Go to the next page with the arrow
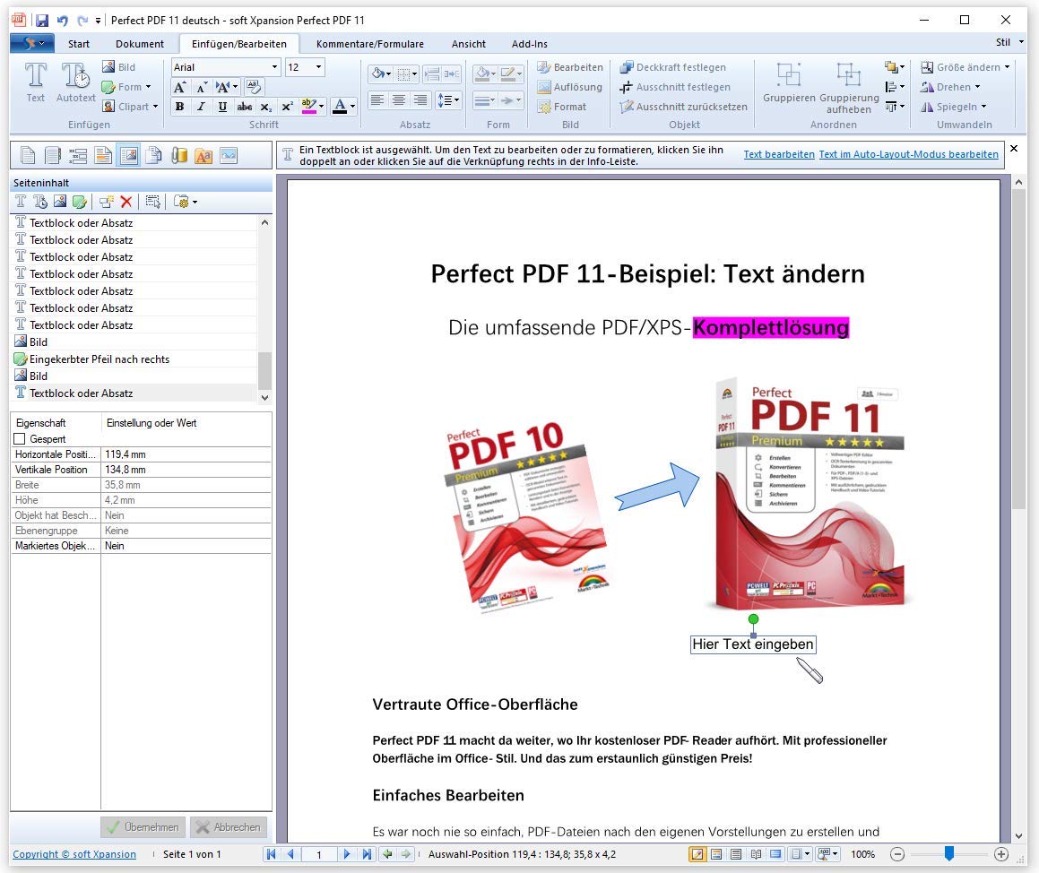The width and height of the screenshot is (1039, 873). pyautogui.click(x=347, y=854)
